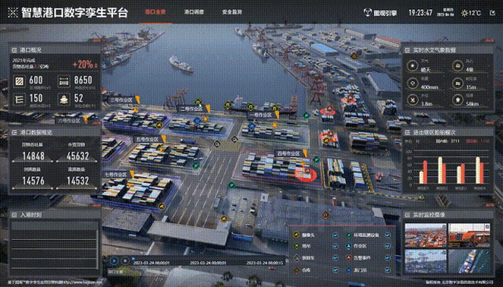Click the 14532 value
This screenshot has height=287, width=503.
pyautogui.click(x=78, y=181)
